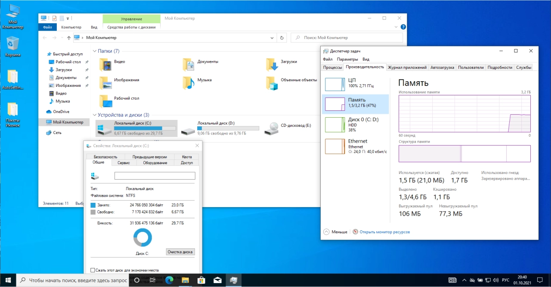The image size is (551, 287).
Task: Open Microsoft Store from the taskbar
Action: click(201, 280)
